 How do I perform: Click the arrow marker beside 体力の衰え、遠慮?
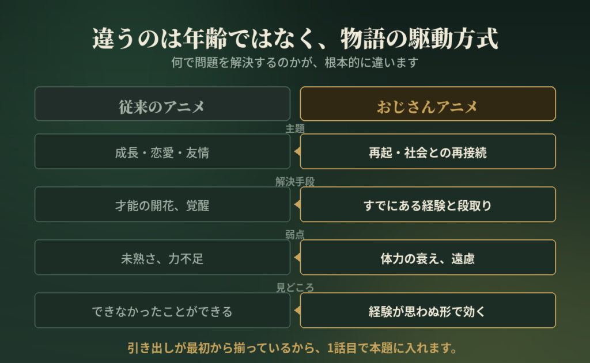[x=297, y=257]
